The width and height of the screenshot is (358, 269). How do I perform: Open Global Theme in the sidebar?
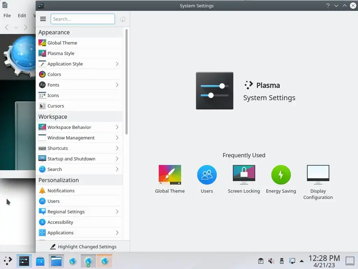79,43
